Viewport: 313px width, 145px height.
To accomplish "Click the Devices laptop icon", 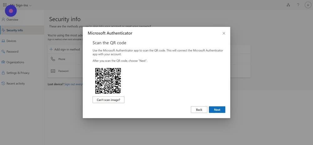I will tap(3, 41).
